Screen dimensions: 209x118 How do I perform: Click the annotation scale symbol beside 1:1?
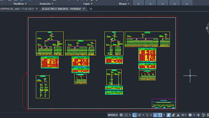[x=178, y=115]
